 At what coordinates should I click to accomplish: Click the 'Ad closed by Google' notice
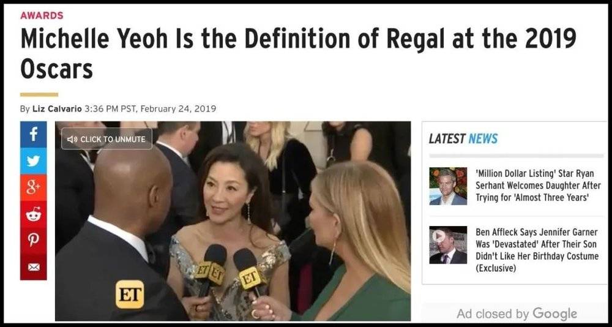pos(517,314)
